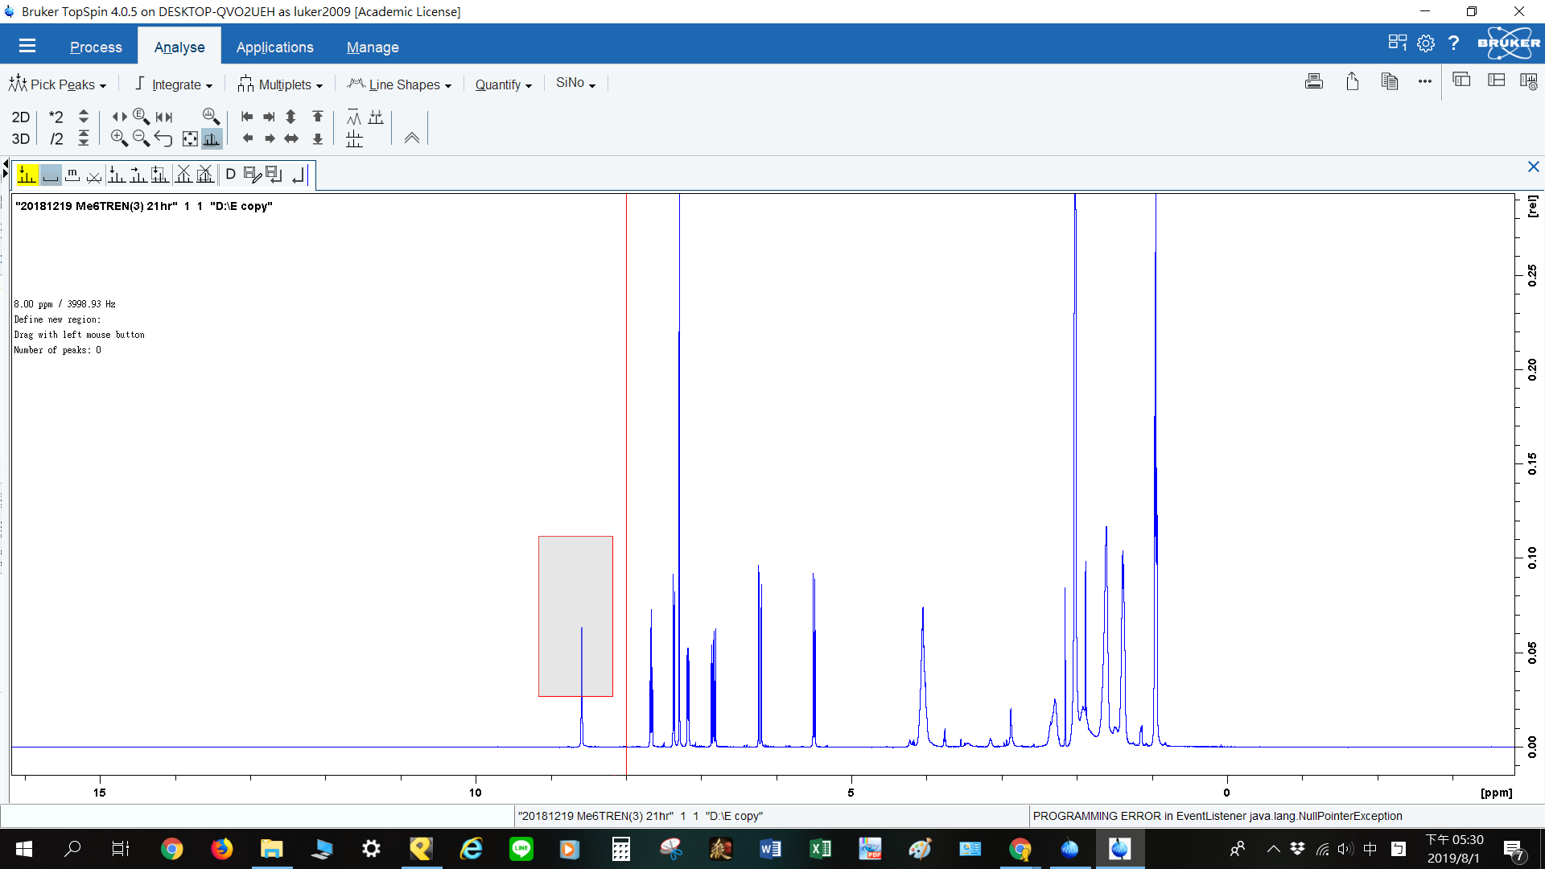Click the return without saving icon
The image size is (1545, 869).
coord(299,174)
